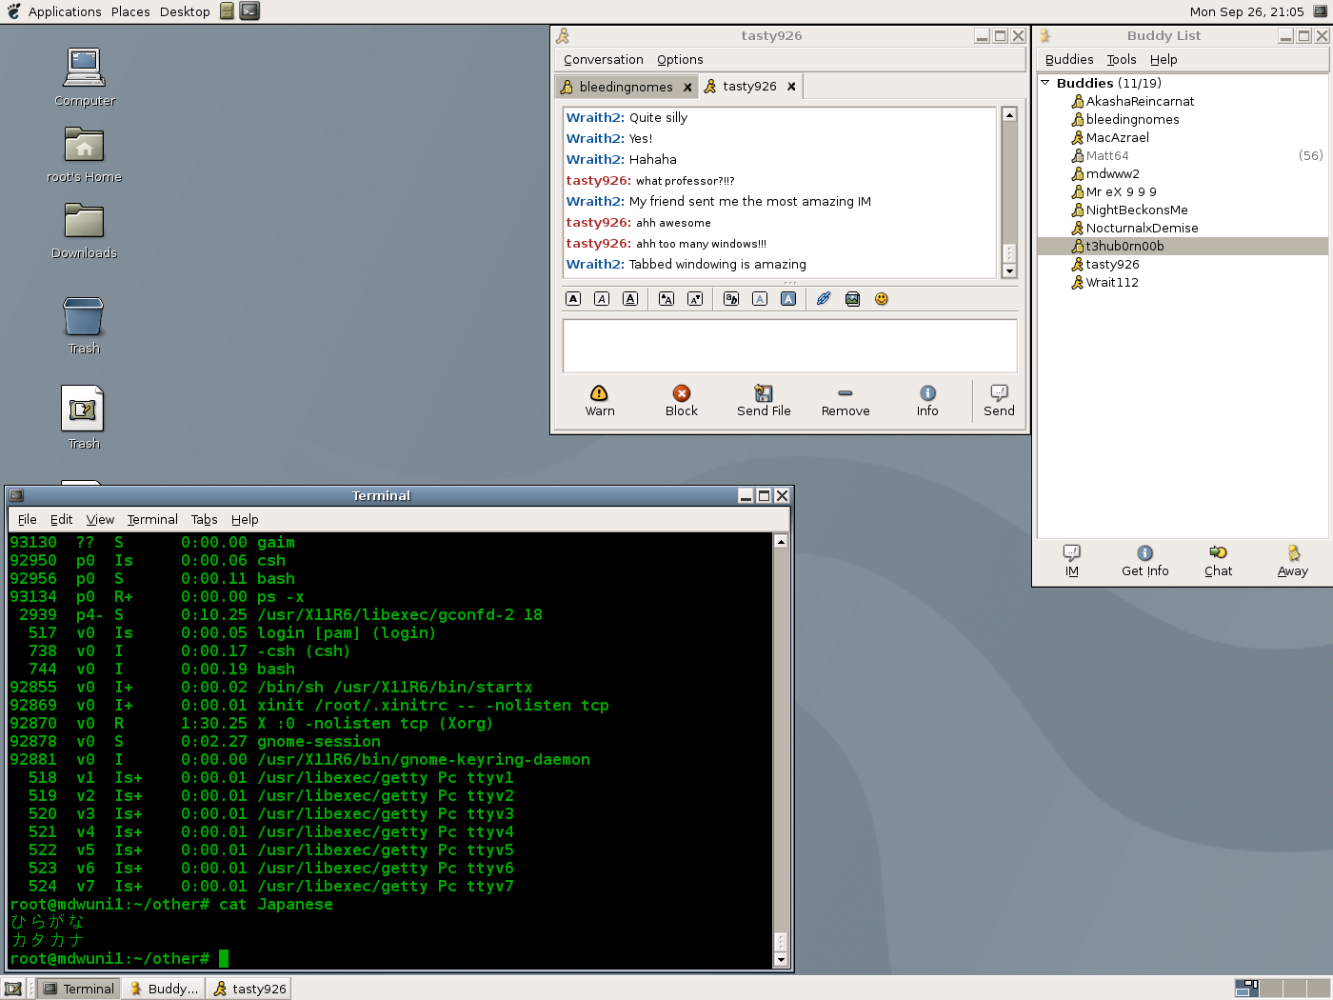
Task: Click the Send File button
Action: [x=764, y=401]
